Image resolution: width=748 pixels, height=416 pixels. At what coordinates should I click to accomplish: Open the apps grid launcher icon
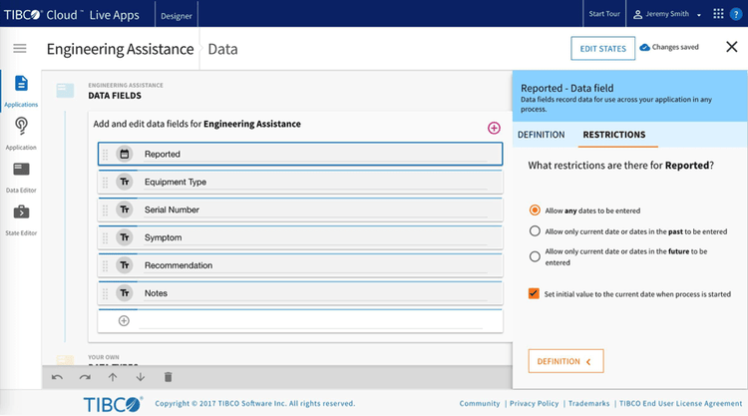click(718, 14)
